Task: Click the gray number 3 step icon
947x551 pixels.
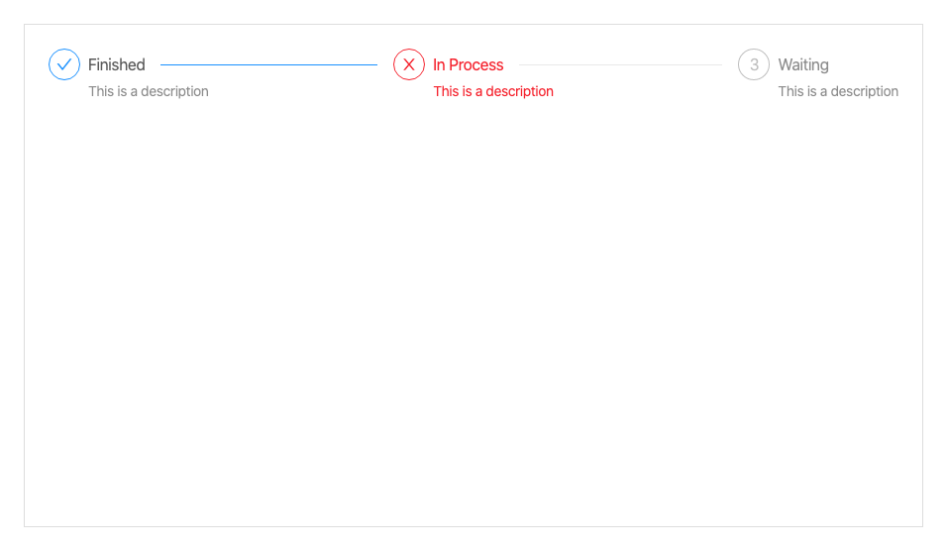Action: click(x=754, y=64)
